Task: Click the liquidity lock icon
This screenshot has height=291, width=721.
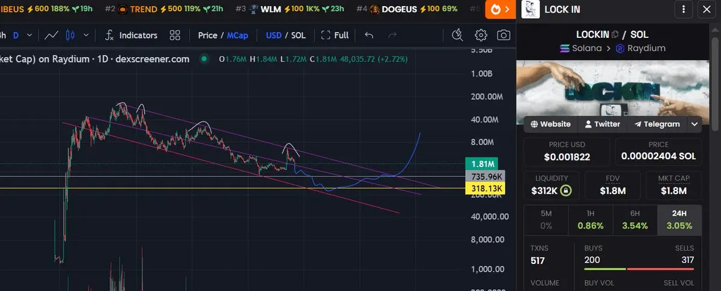Action: (565, 191)
